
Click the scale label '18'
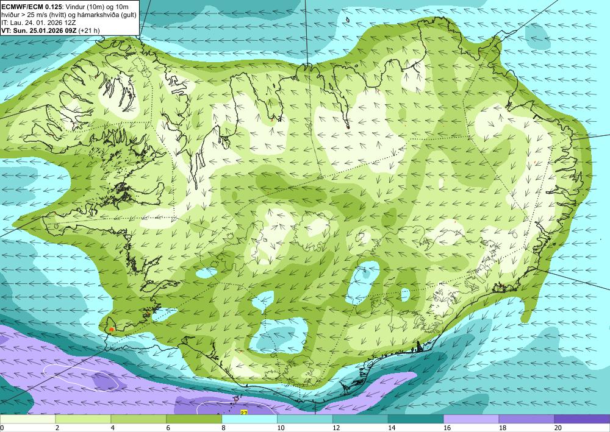point(502,428)
